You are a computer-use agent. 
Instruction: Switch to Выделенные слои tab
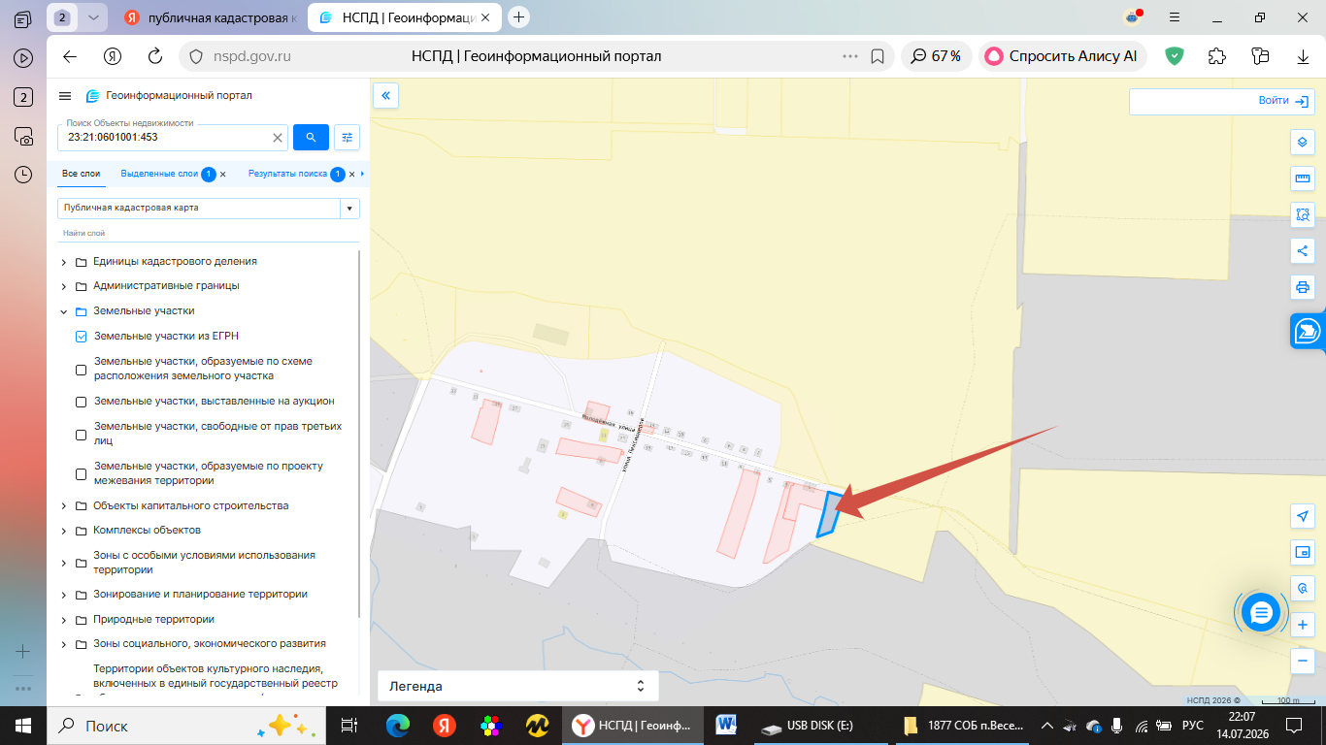(159, 174)
